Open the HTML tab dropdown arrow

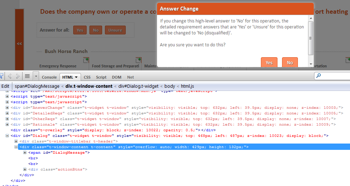coord(76,77)
